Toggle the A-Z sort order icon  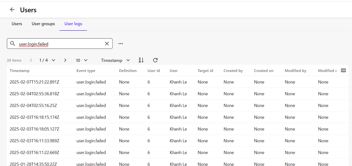point(141,60)
